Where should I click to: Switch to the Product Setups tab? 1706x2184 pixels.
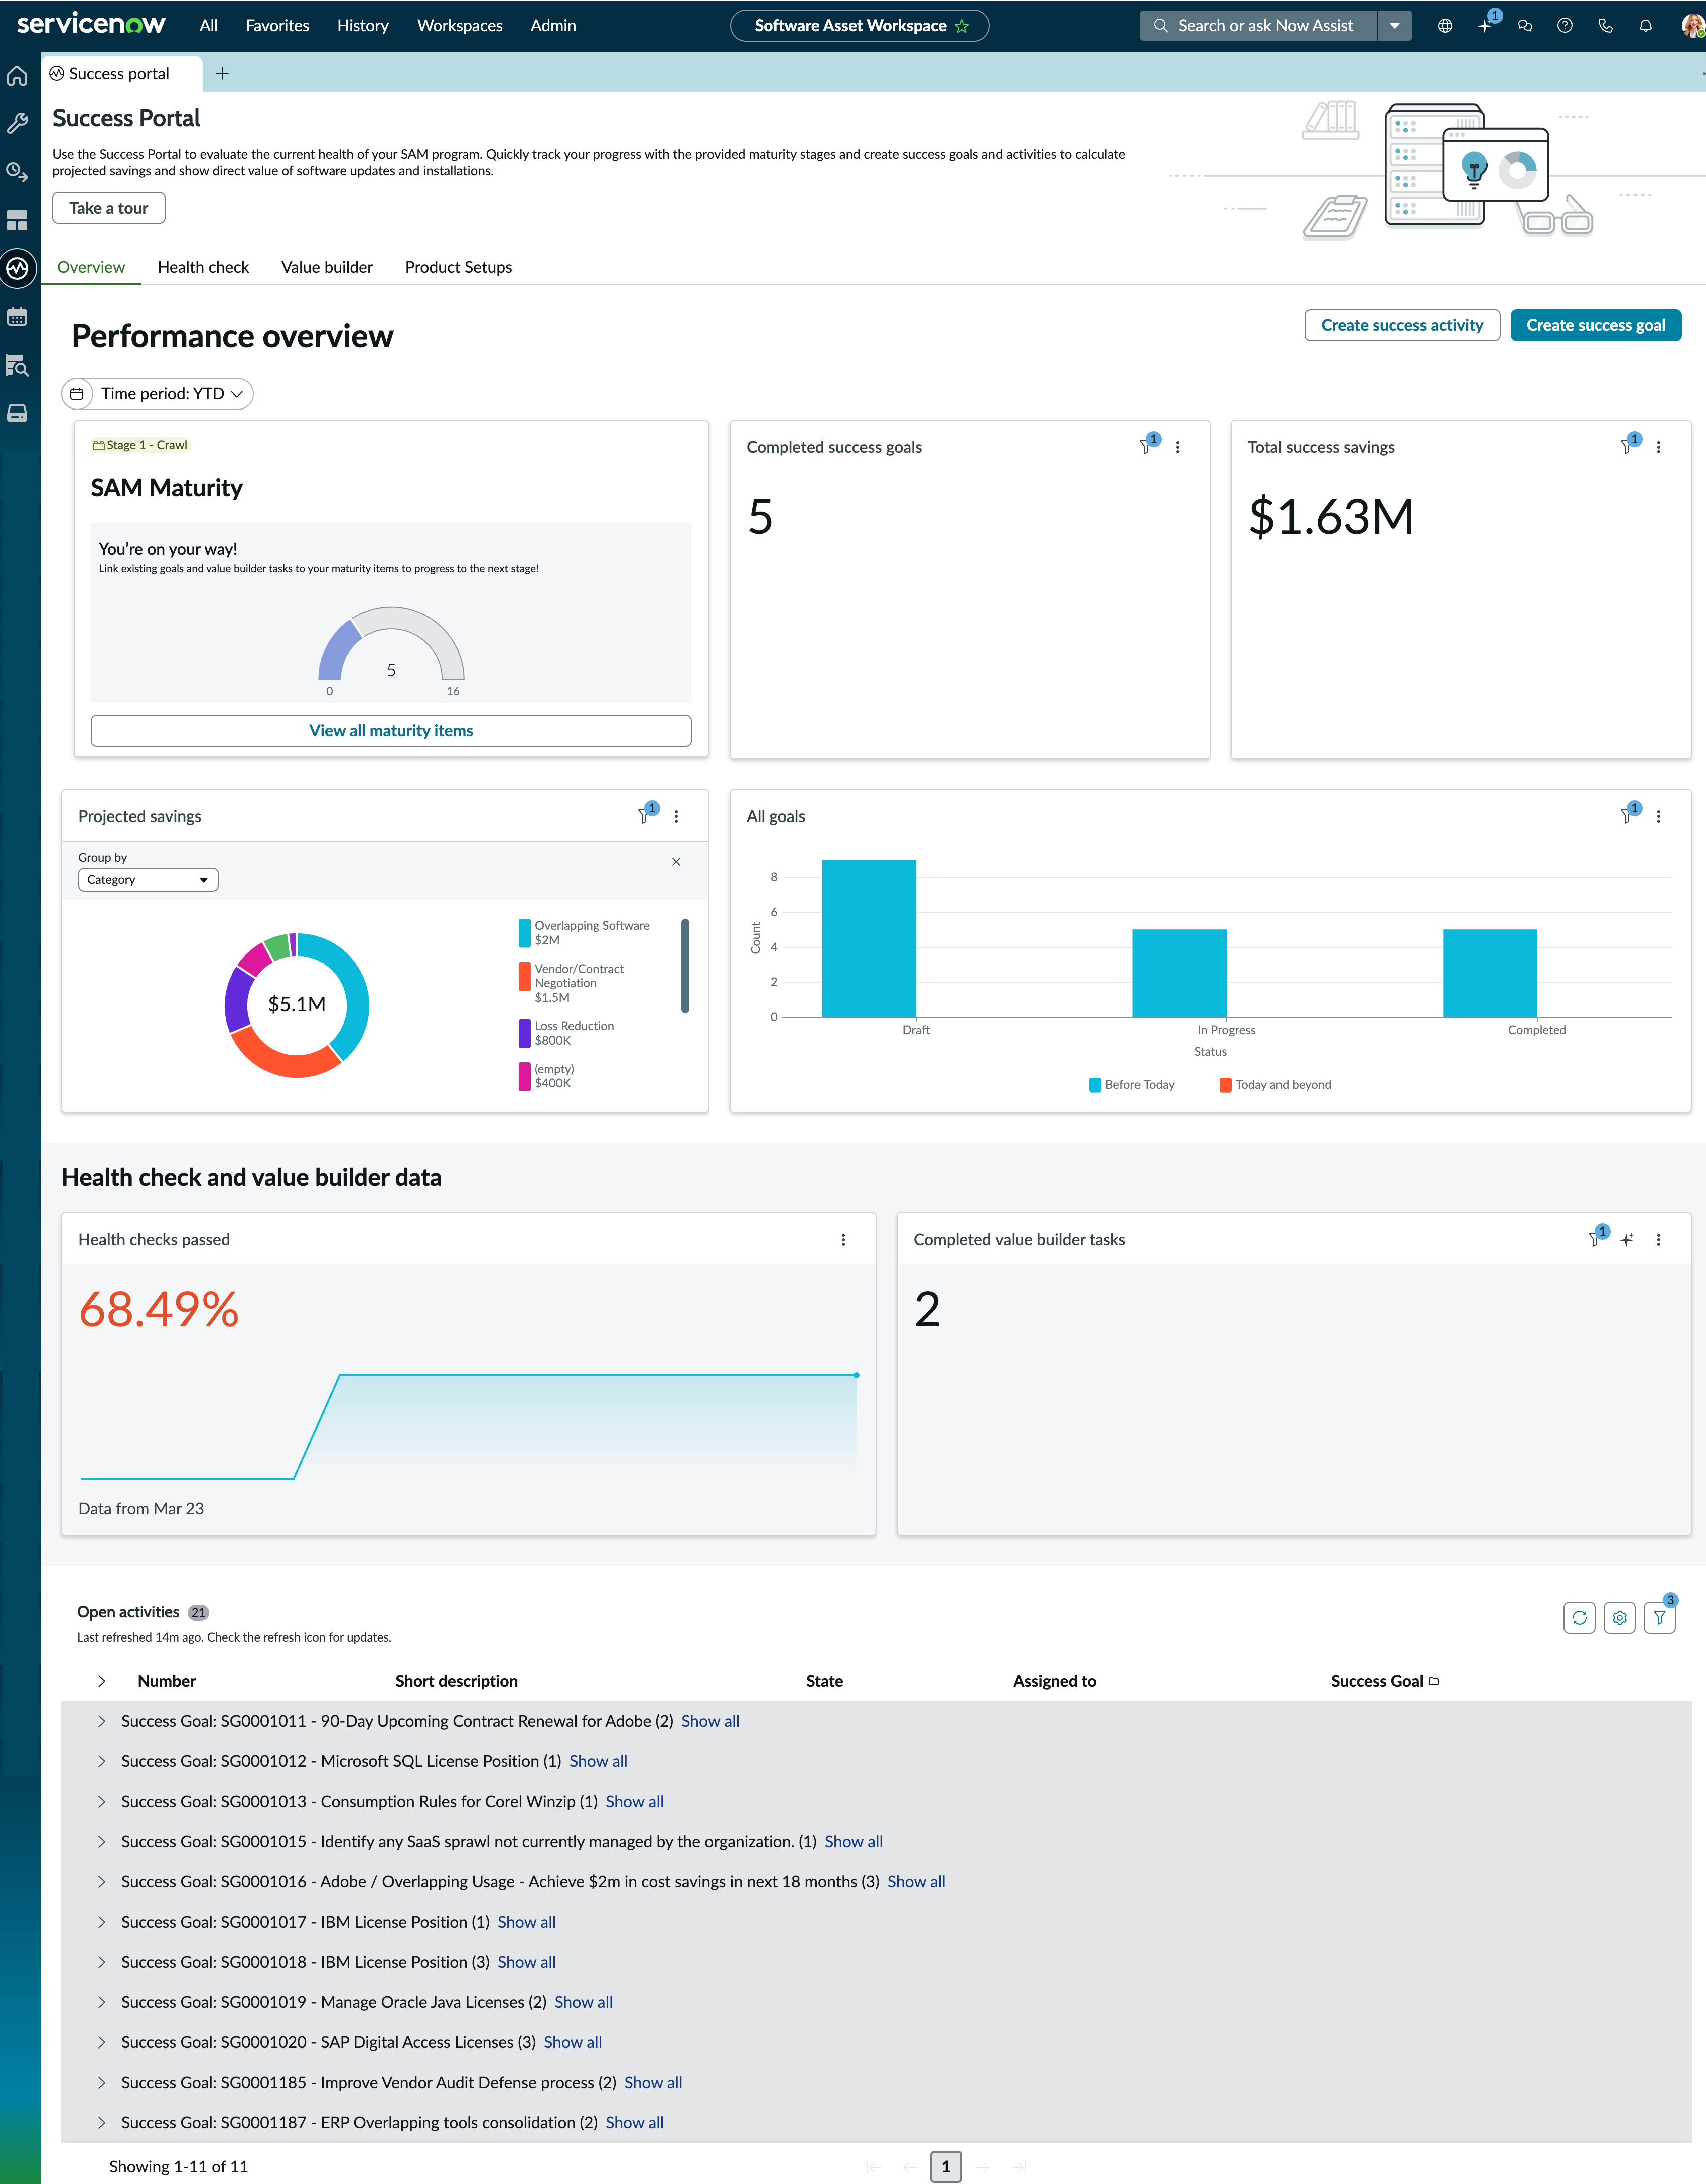pos(458,267)
